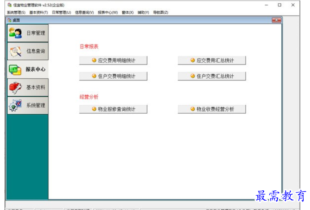Viewport: 310px width, 210px height.
Task: Switch to the 日常管理 sidebar tab label
Action: [36, 33]
